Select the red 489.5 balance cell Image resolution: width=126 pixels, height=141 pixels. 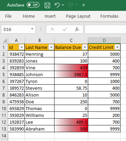pos(71,122)
